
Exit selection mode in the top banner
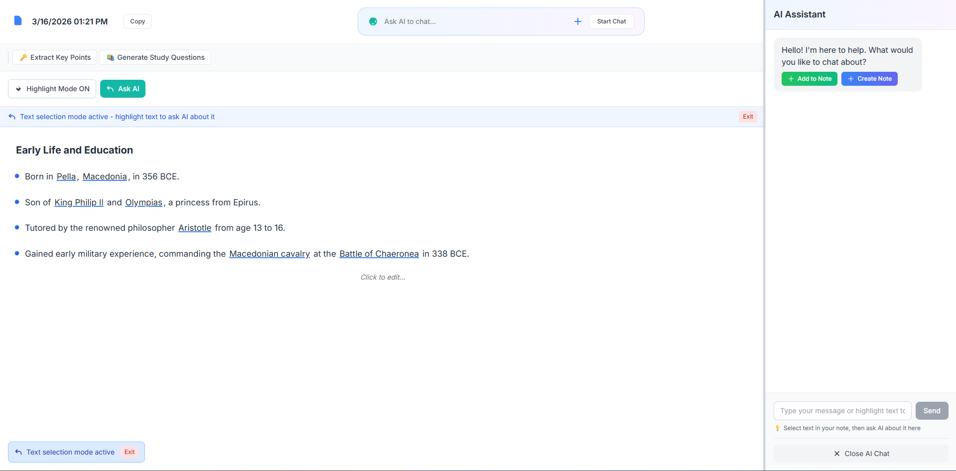pyautogui.click(x=748, y=117)
